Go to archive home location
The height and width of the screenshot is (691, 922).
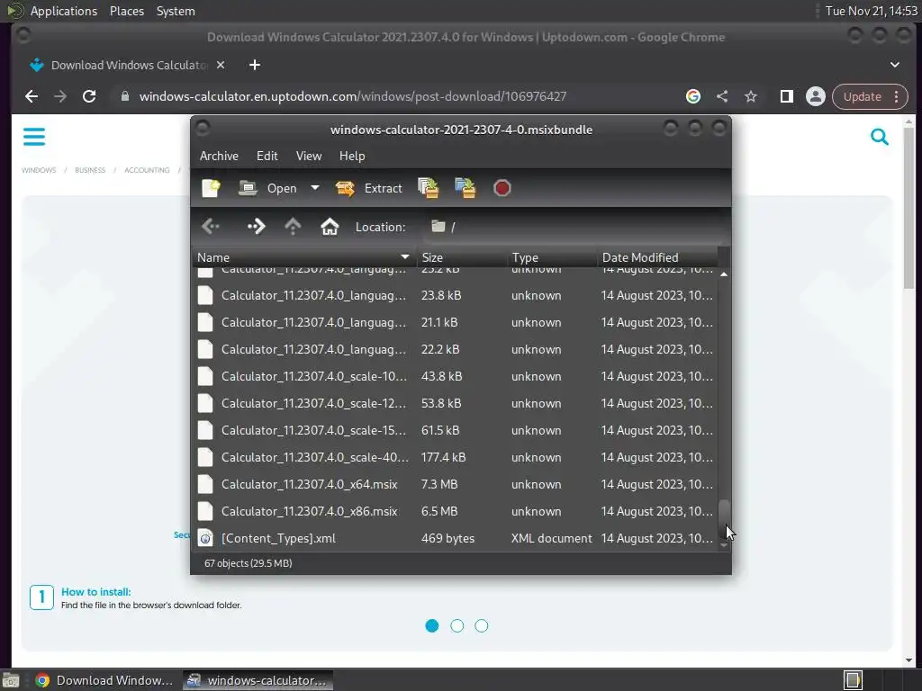tap(330, 226)
